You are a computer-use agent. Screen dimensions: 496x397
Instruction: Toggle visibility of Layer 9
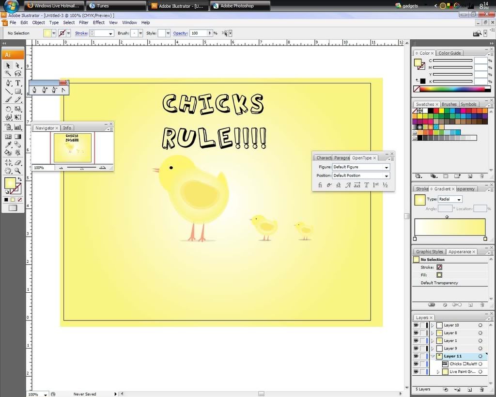click(x=416, y=349)
